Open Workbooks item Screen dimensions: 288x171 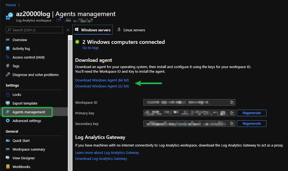click(21, 167)
